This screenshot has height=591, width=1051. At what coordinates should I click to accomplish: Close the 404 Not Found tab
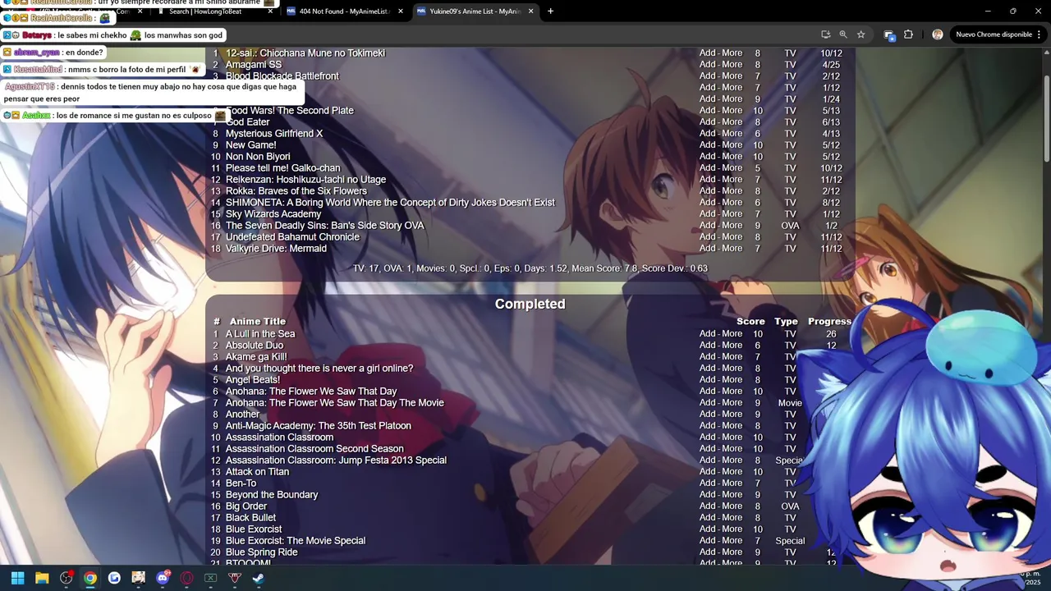(401, 11)
